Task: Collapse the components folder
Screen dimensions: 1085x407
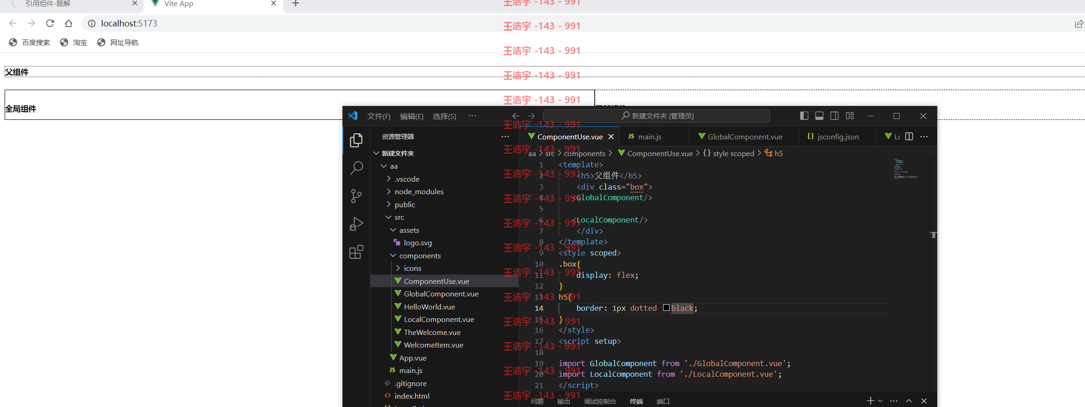Action: pos(393,256)
